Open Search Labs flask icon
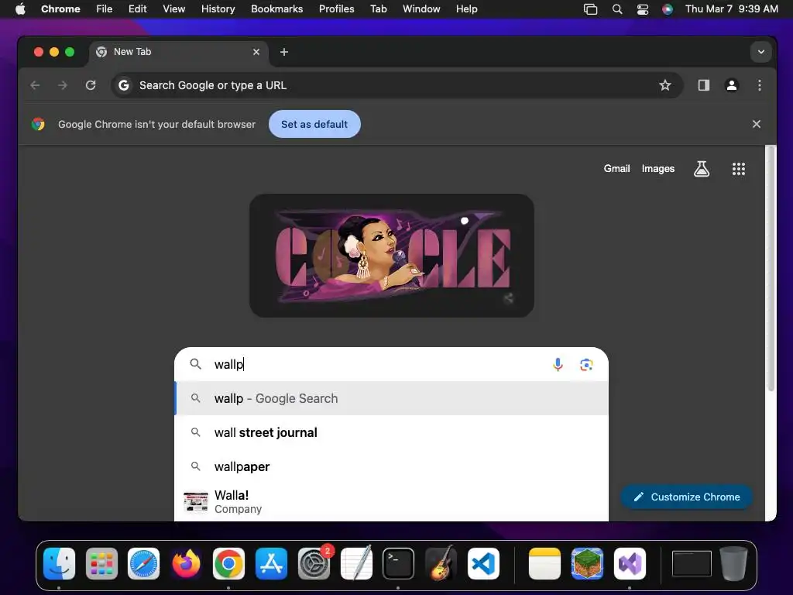Screen dimensions: 793x595 coord(702,169)
